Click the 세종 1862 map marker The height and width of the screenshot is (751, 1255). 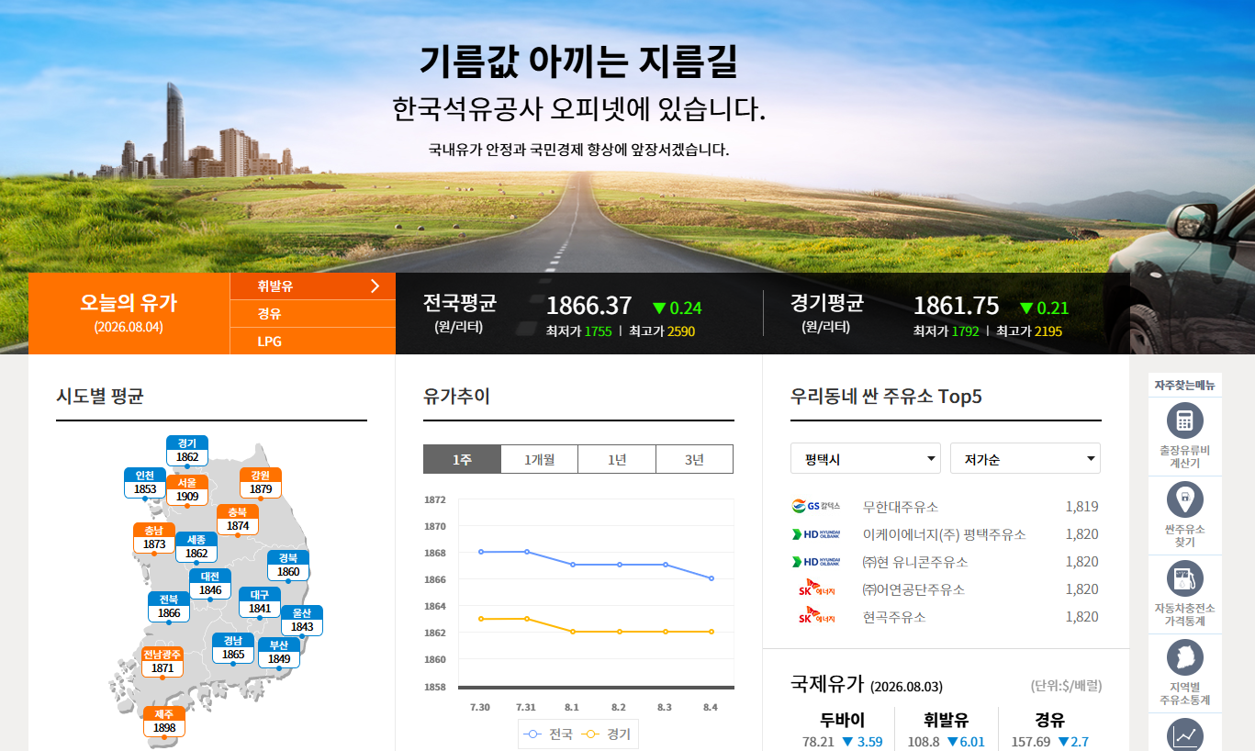coord(196,547)
